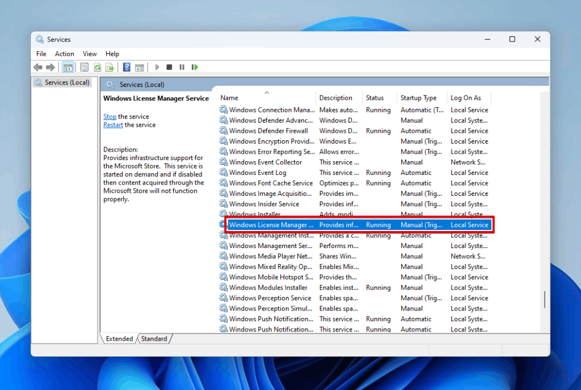This screenshot has width=581, height=390.
Task: Click the Restart the service link
Action: point(112,125)
